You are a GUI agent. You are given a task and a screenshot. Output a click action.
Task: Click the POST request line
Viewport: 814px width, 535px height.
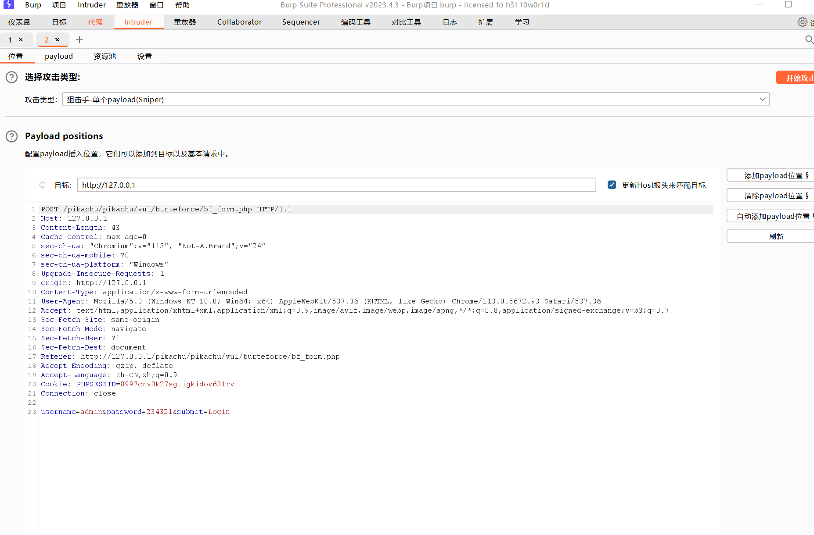pyautogui.click(x=166, y=209)
